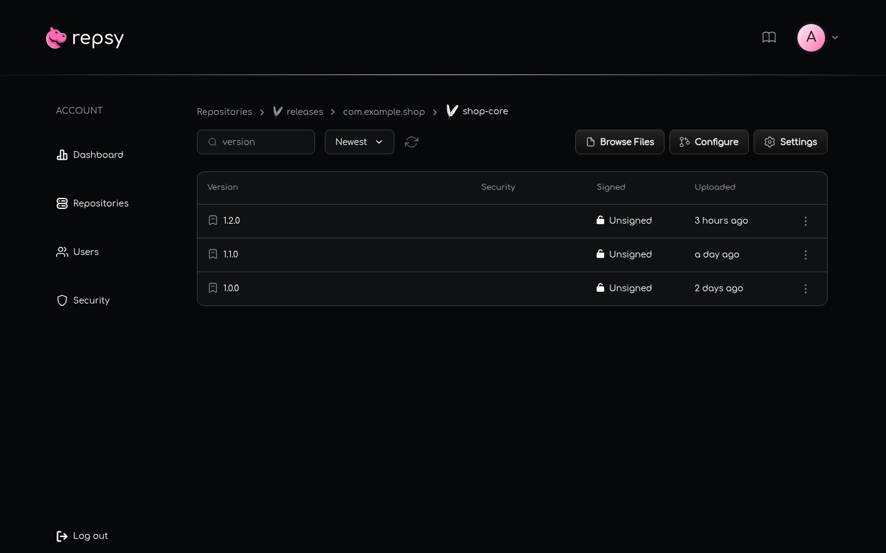Click the Uploaded column header
Image resolution: width=886 pixels, height=553 pixels.
coord(715,187)
